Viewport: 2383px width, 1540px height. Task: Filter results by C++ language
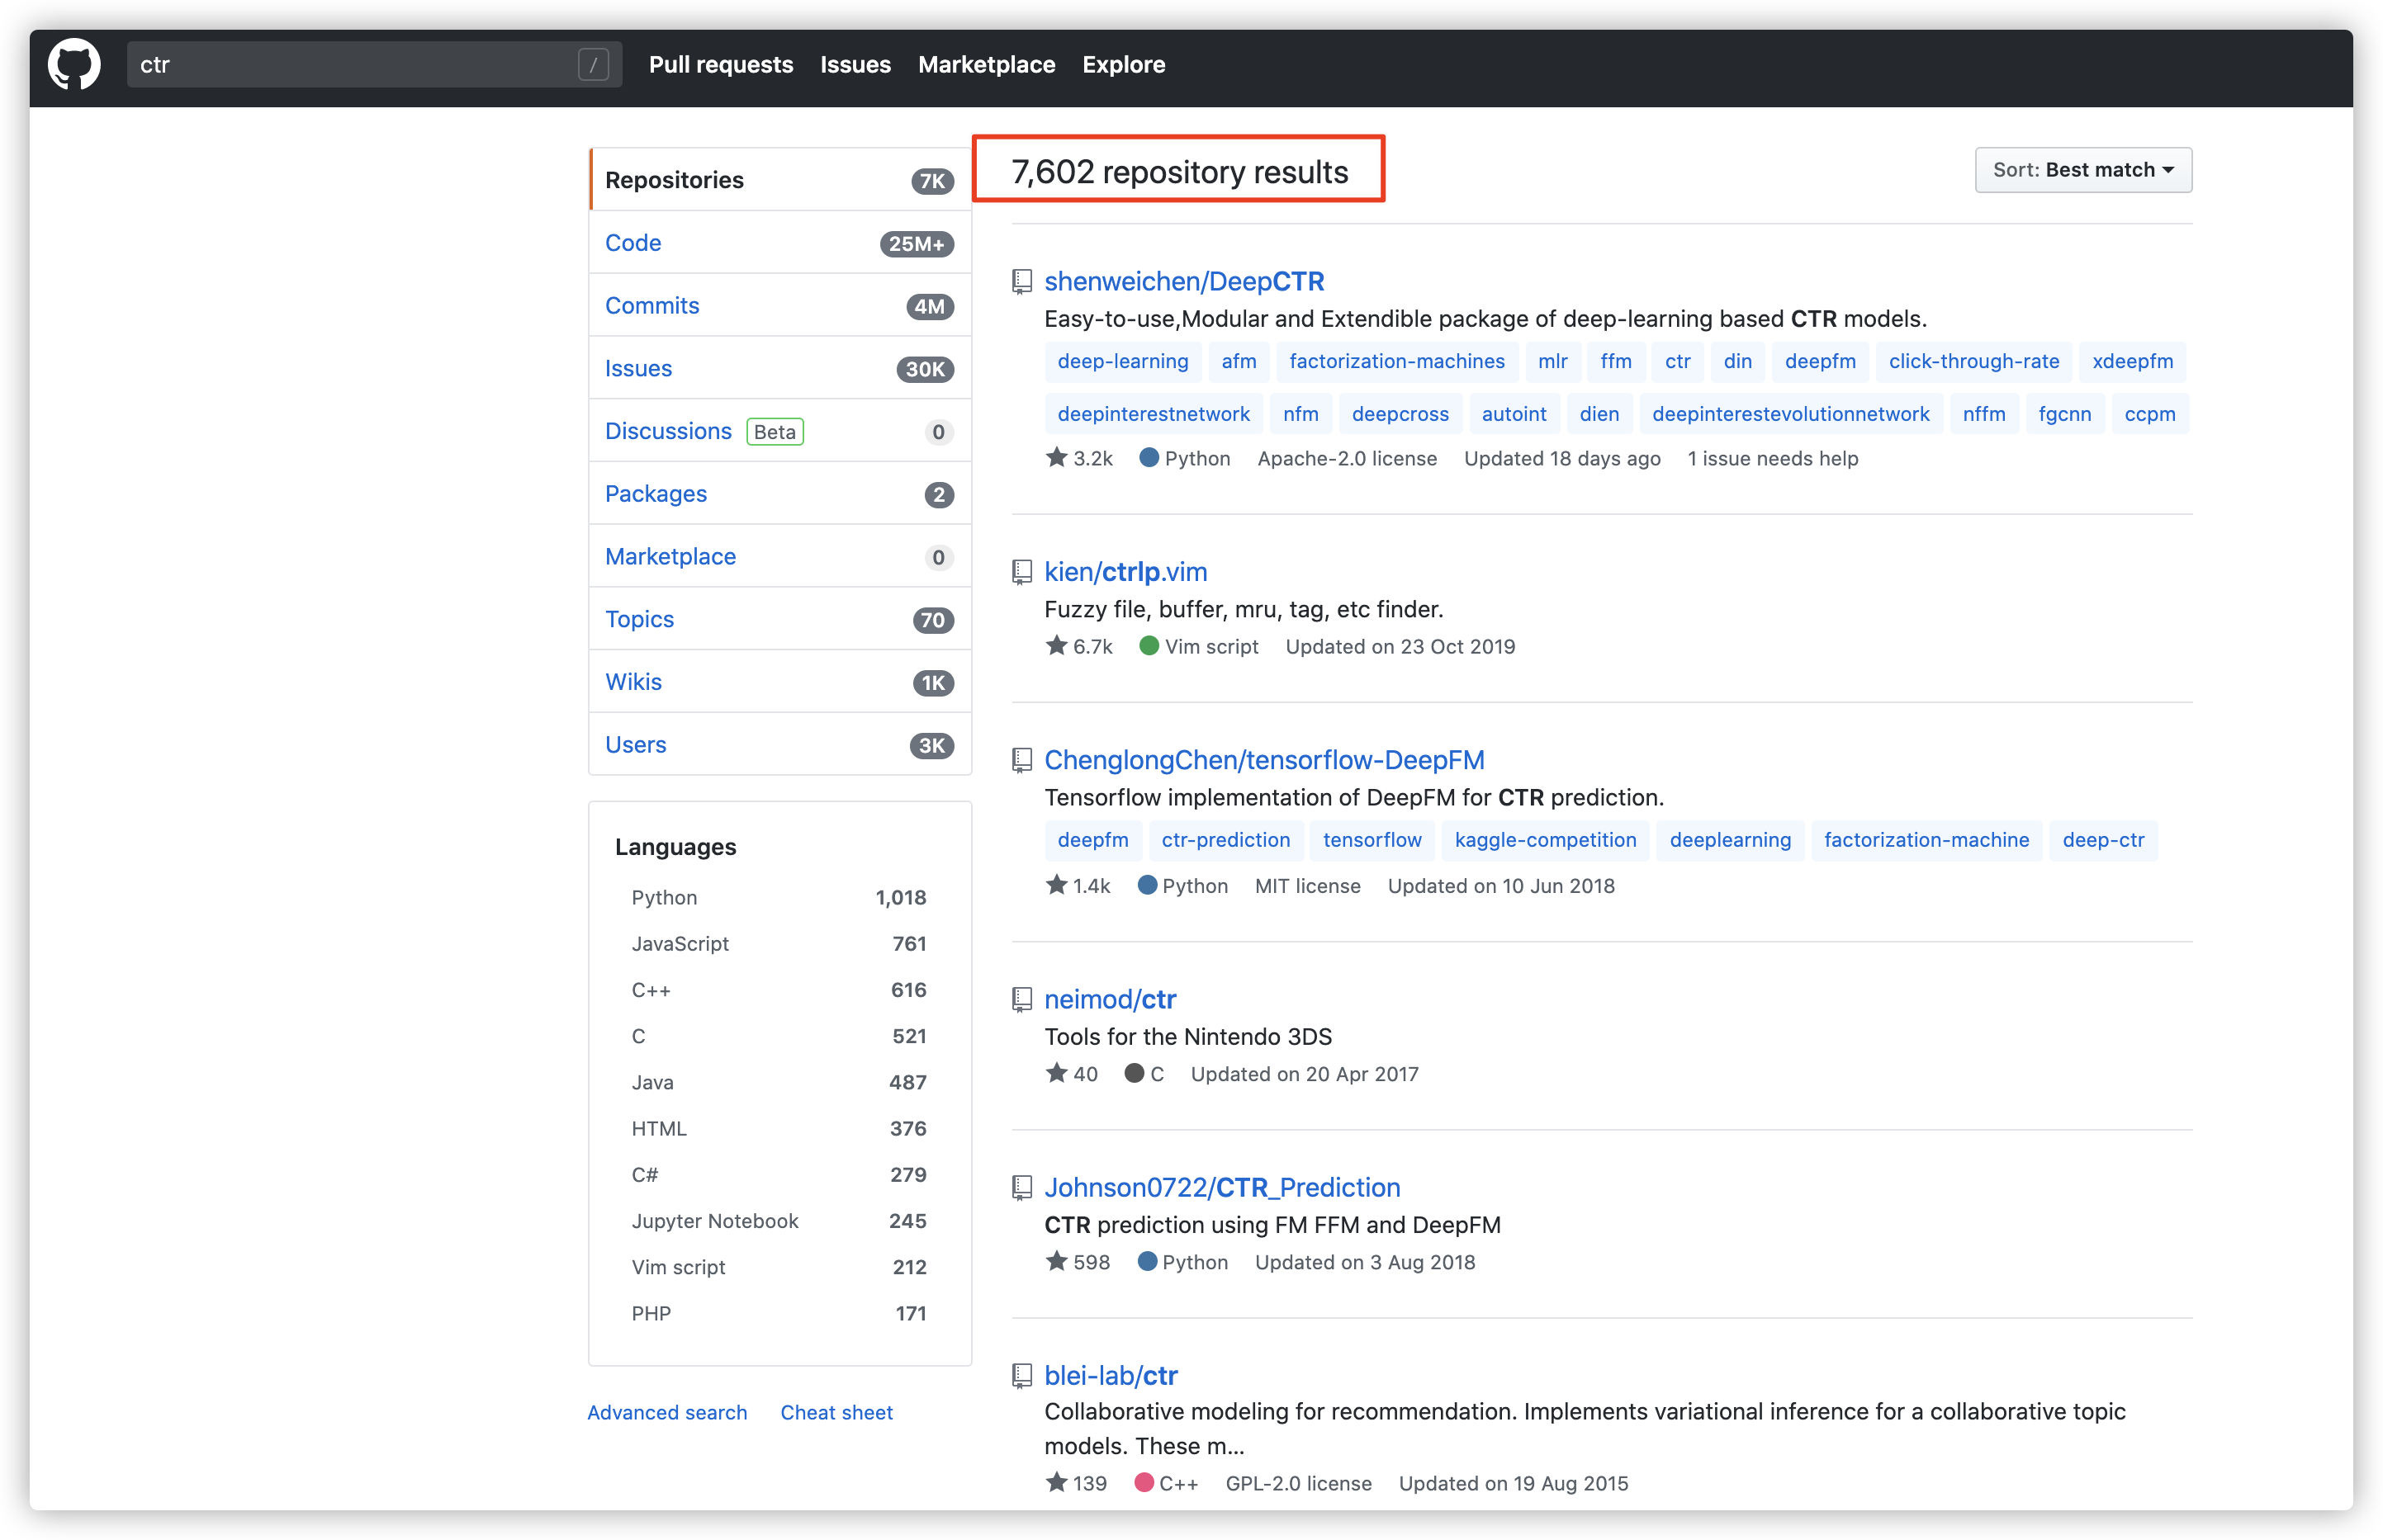click(x=779, y=990)
